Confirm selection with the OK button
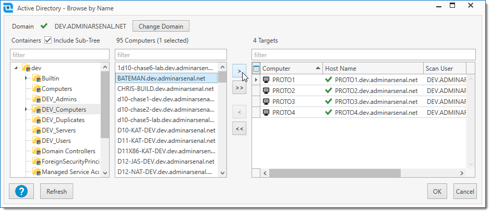Screen dimensions: 491x213 tap(437, 191)
